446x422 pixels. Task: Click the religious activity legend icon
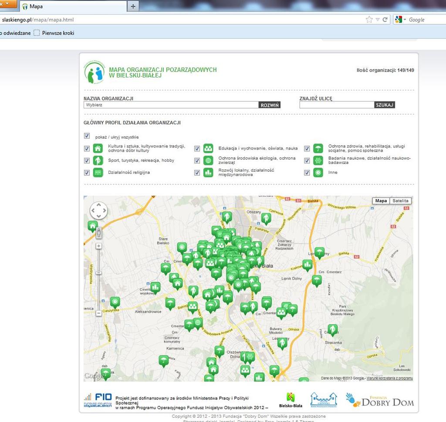[x=98, y=173]
